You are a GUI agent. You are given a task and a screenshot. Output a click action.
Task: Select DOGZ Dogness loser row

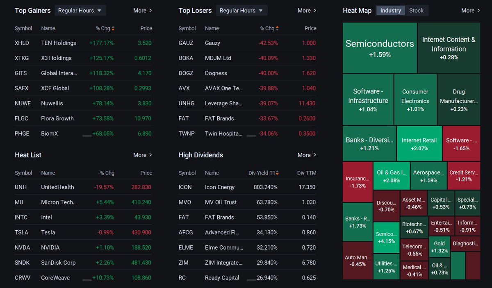coord(247,73)
